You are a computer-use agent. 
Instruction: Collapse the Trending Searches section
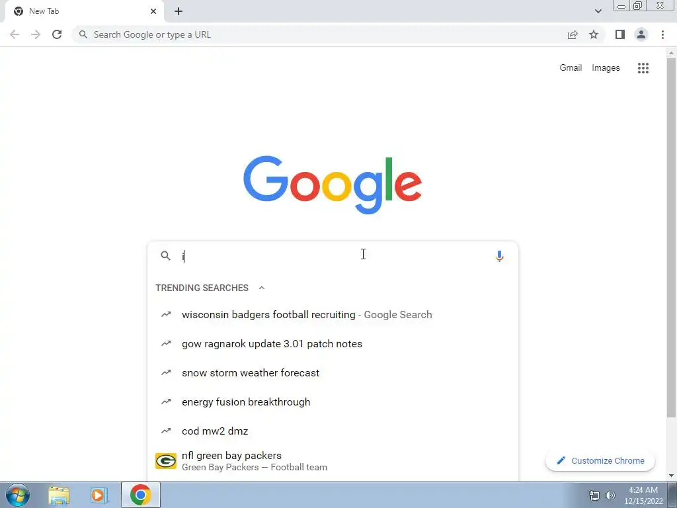pyautogui.click(x=262, y=288)
